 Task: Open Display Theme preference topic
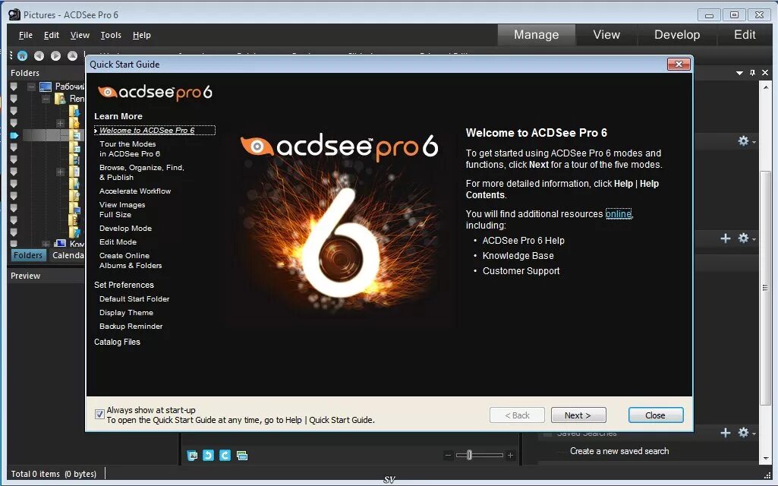pyautogui.click(x=126, y=313)
